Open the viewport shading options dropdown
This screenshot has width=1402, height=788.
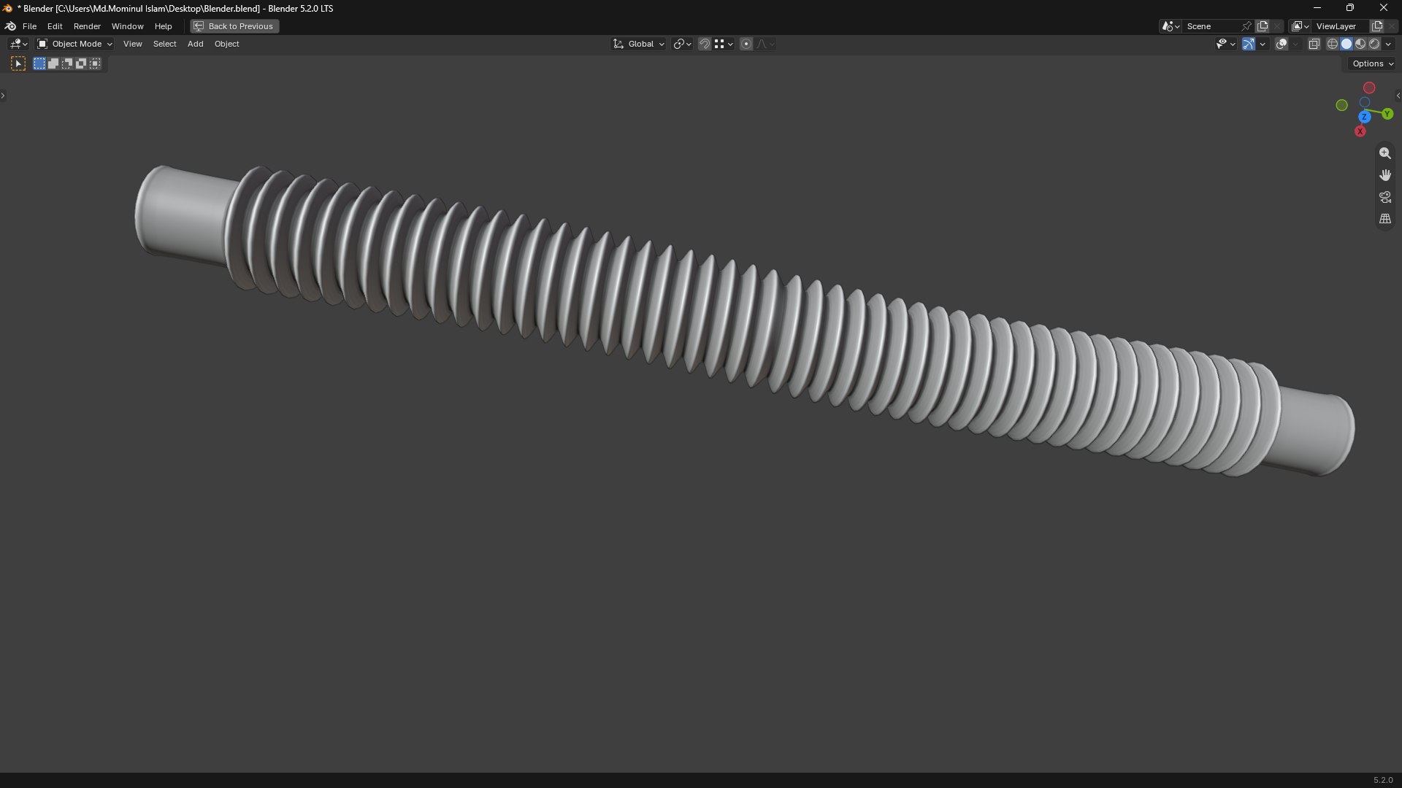tap(1388, 44)
